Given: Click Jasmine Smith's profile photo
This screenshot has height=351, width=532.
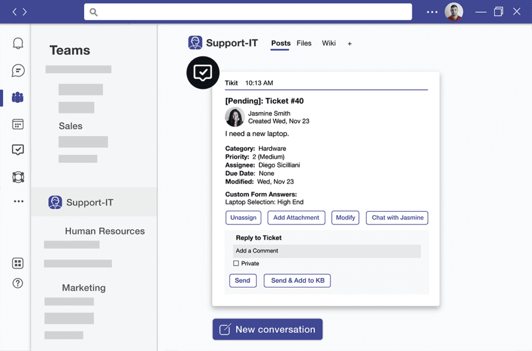Looking at the screenshot, I should click(x=235, y=117).
